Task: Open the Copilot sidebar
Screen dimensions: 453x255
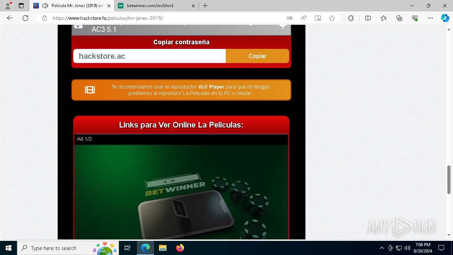Action: (445, 18)
